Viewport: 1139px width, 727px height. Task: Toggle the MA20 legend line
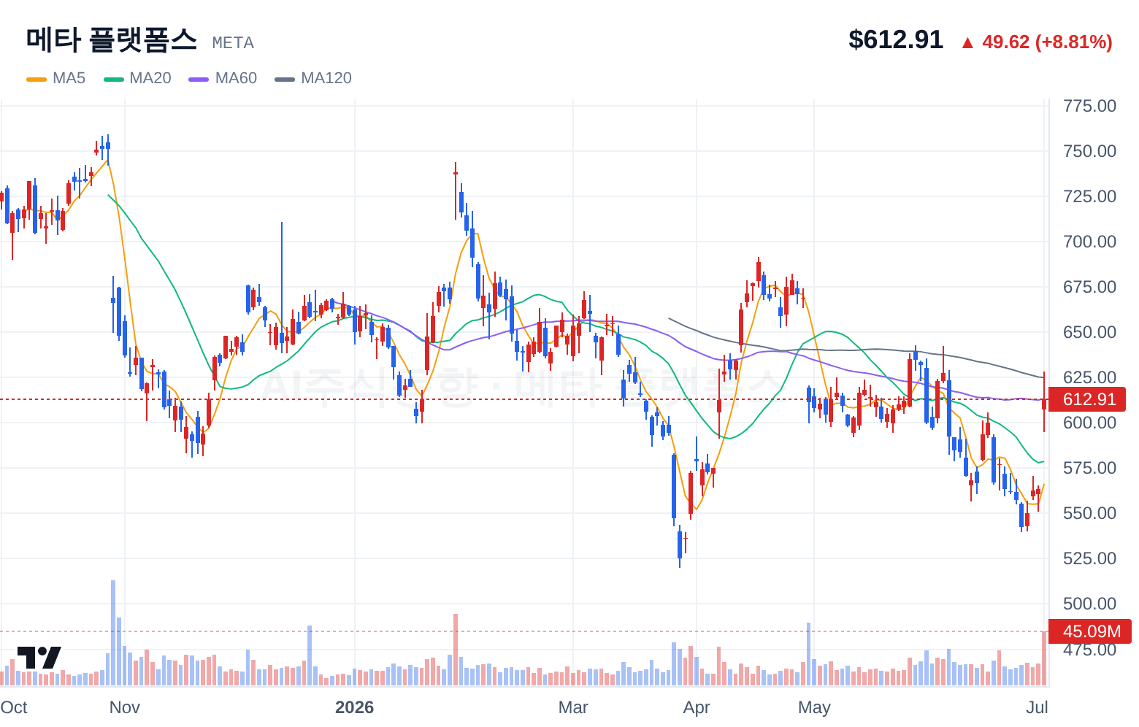[x=138, y=78]
